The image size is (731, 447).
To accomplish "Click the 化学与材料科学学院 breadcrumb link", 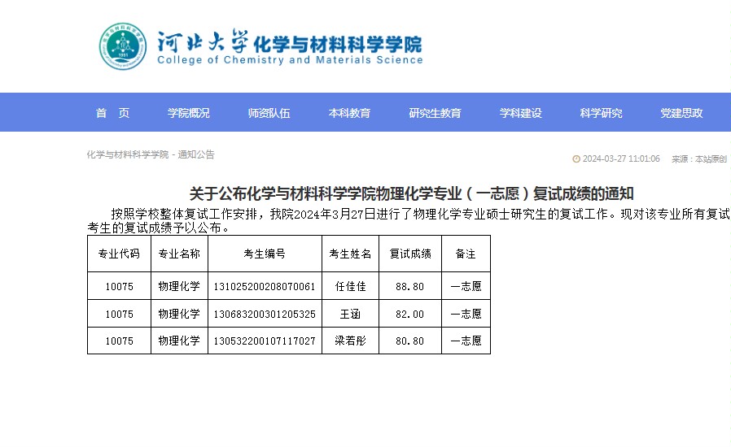I will coord(128,154).
